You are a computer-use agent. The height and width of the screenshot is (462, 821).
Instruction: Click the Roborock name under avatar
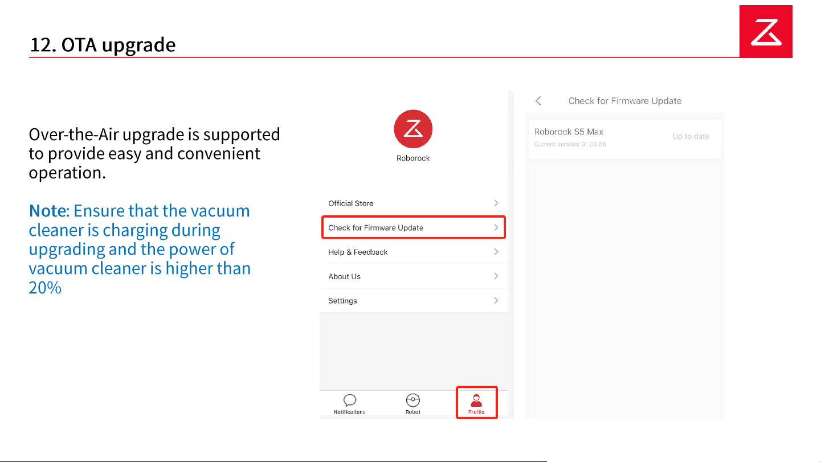point(413,158)
